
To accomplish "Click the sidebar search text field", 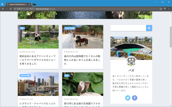I will (x=128, y=28).
